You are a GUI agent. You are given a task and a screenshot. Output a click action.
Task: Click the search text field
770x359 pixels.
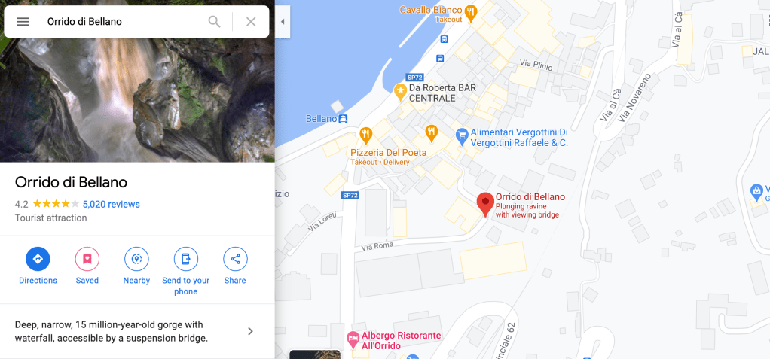pyautogui.click(x=124, y=22)
